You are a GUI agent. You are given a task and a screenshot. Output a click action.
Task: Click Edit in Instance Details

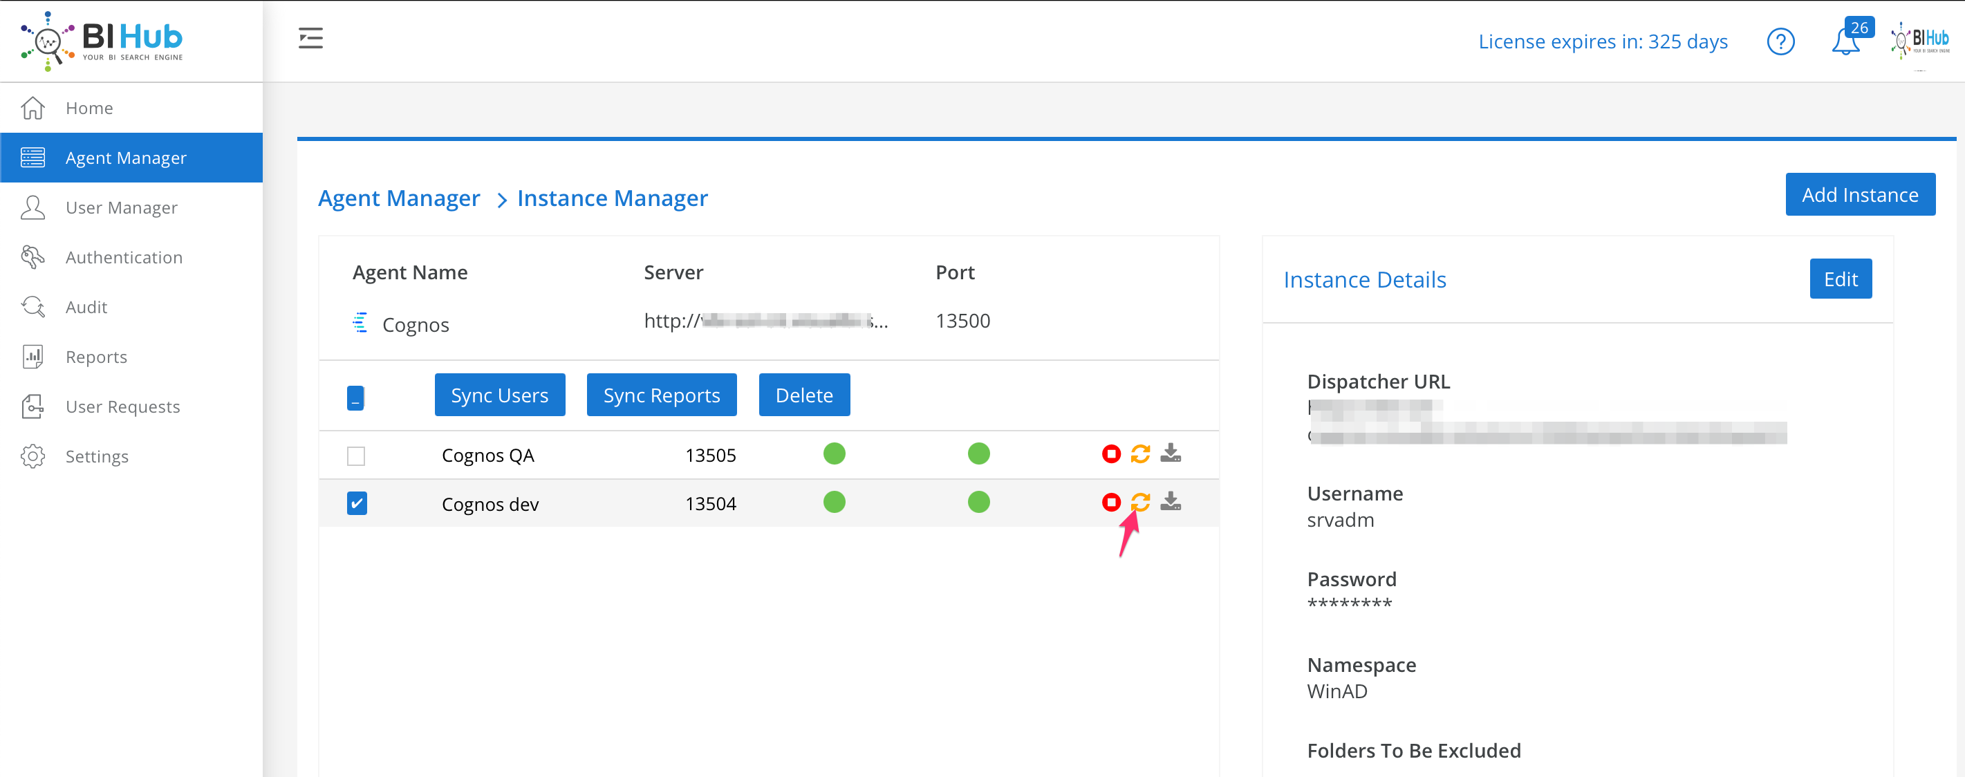click(1840, 279)
